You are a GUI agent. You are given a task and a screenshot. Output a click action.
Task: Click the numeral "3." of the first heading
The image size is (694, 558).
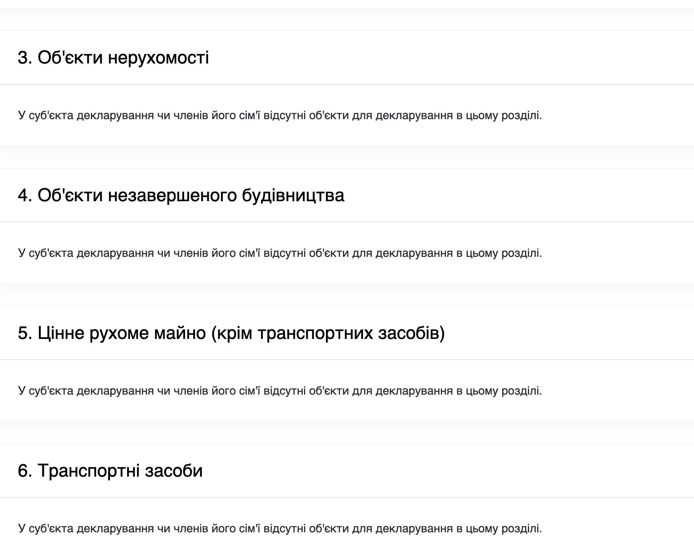pos(25,57)
